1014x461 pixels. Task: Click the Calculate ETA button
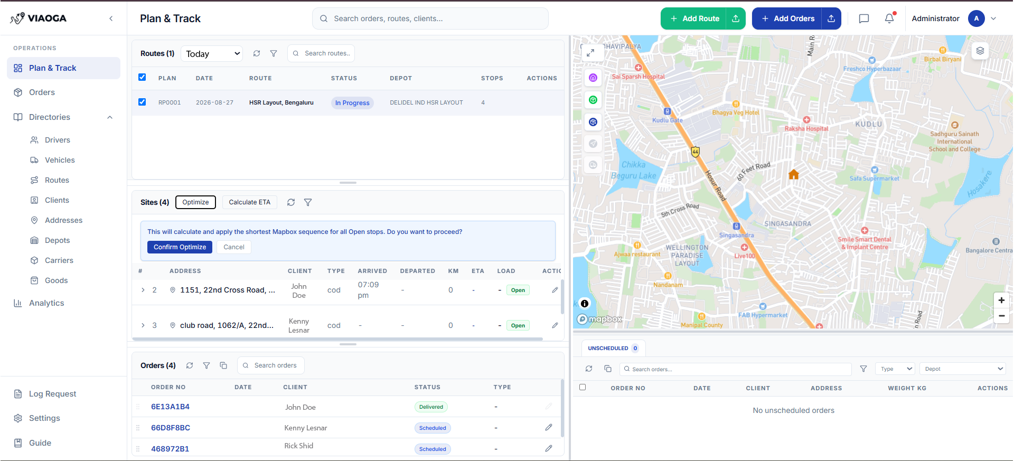click(250, 202)
